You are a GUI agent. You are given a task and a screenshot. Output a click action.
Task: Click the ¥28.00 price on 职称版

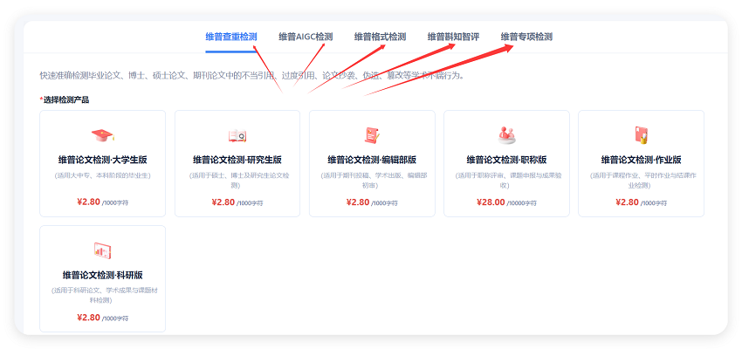coord(491,202)
